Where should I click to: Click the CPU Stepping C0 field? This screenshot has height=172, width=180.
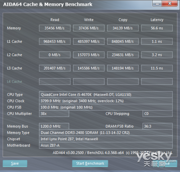coord(158,114)
